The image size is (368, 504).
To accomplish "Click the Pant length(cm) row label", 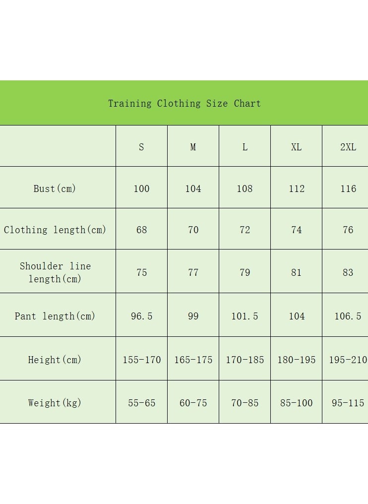I will coord(55,316).
